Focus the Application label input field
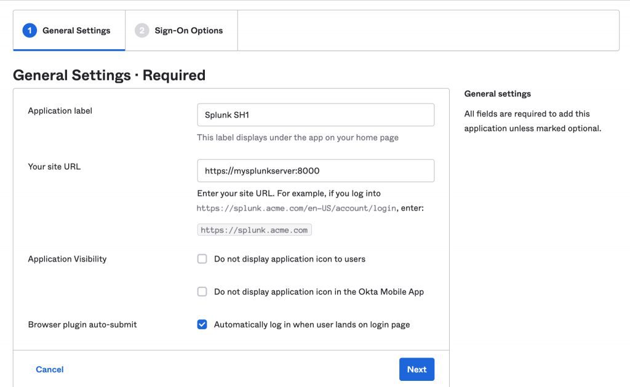Viewport: 630px width, 387px height. [x=316, y=115]
